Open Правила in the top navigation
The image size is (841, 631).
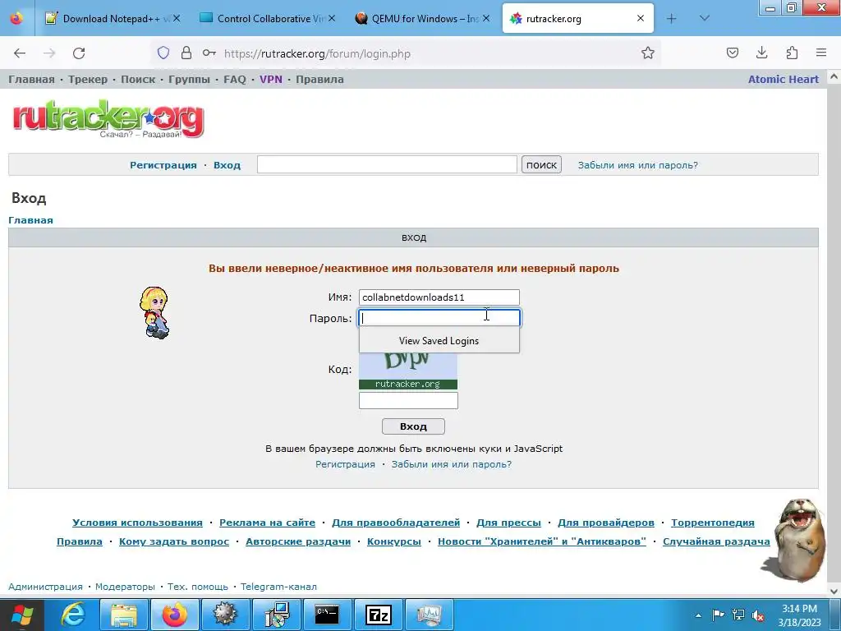pyautogui.click(x=319, y=80)
